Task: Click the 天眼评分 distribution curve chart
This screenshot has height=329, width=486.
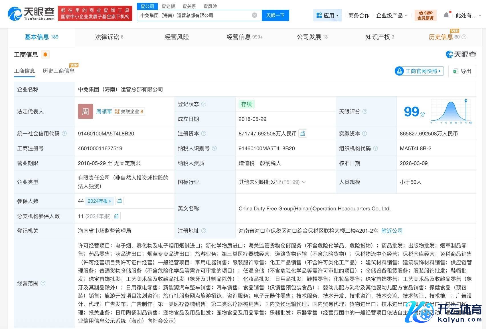Action: pyautogui.click(x=451, y=111)
